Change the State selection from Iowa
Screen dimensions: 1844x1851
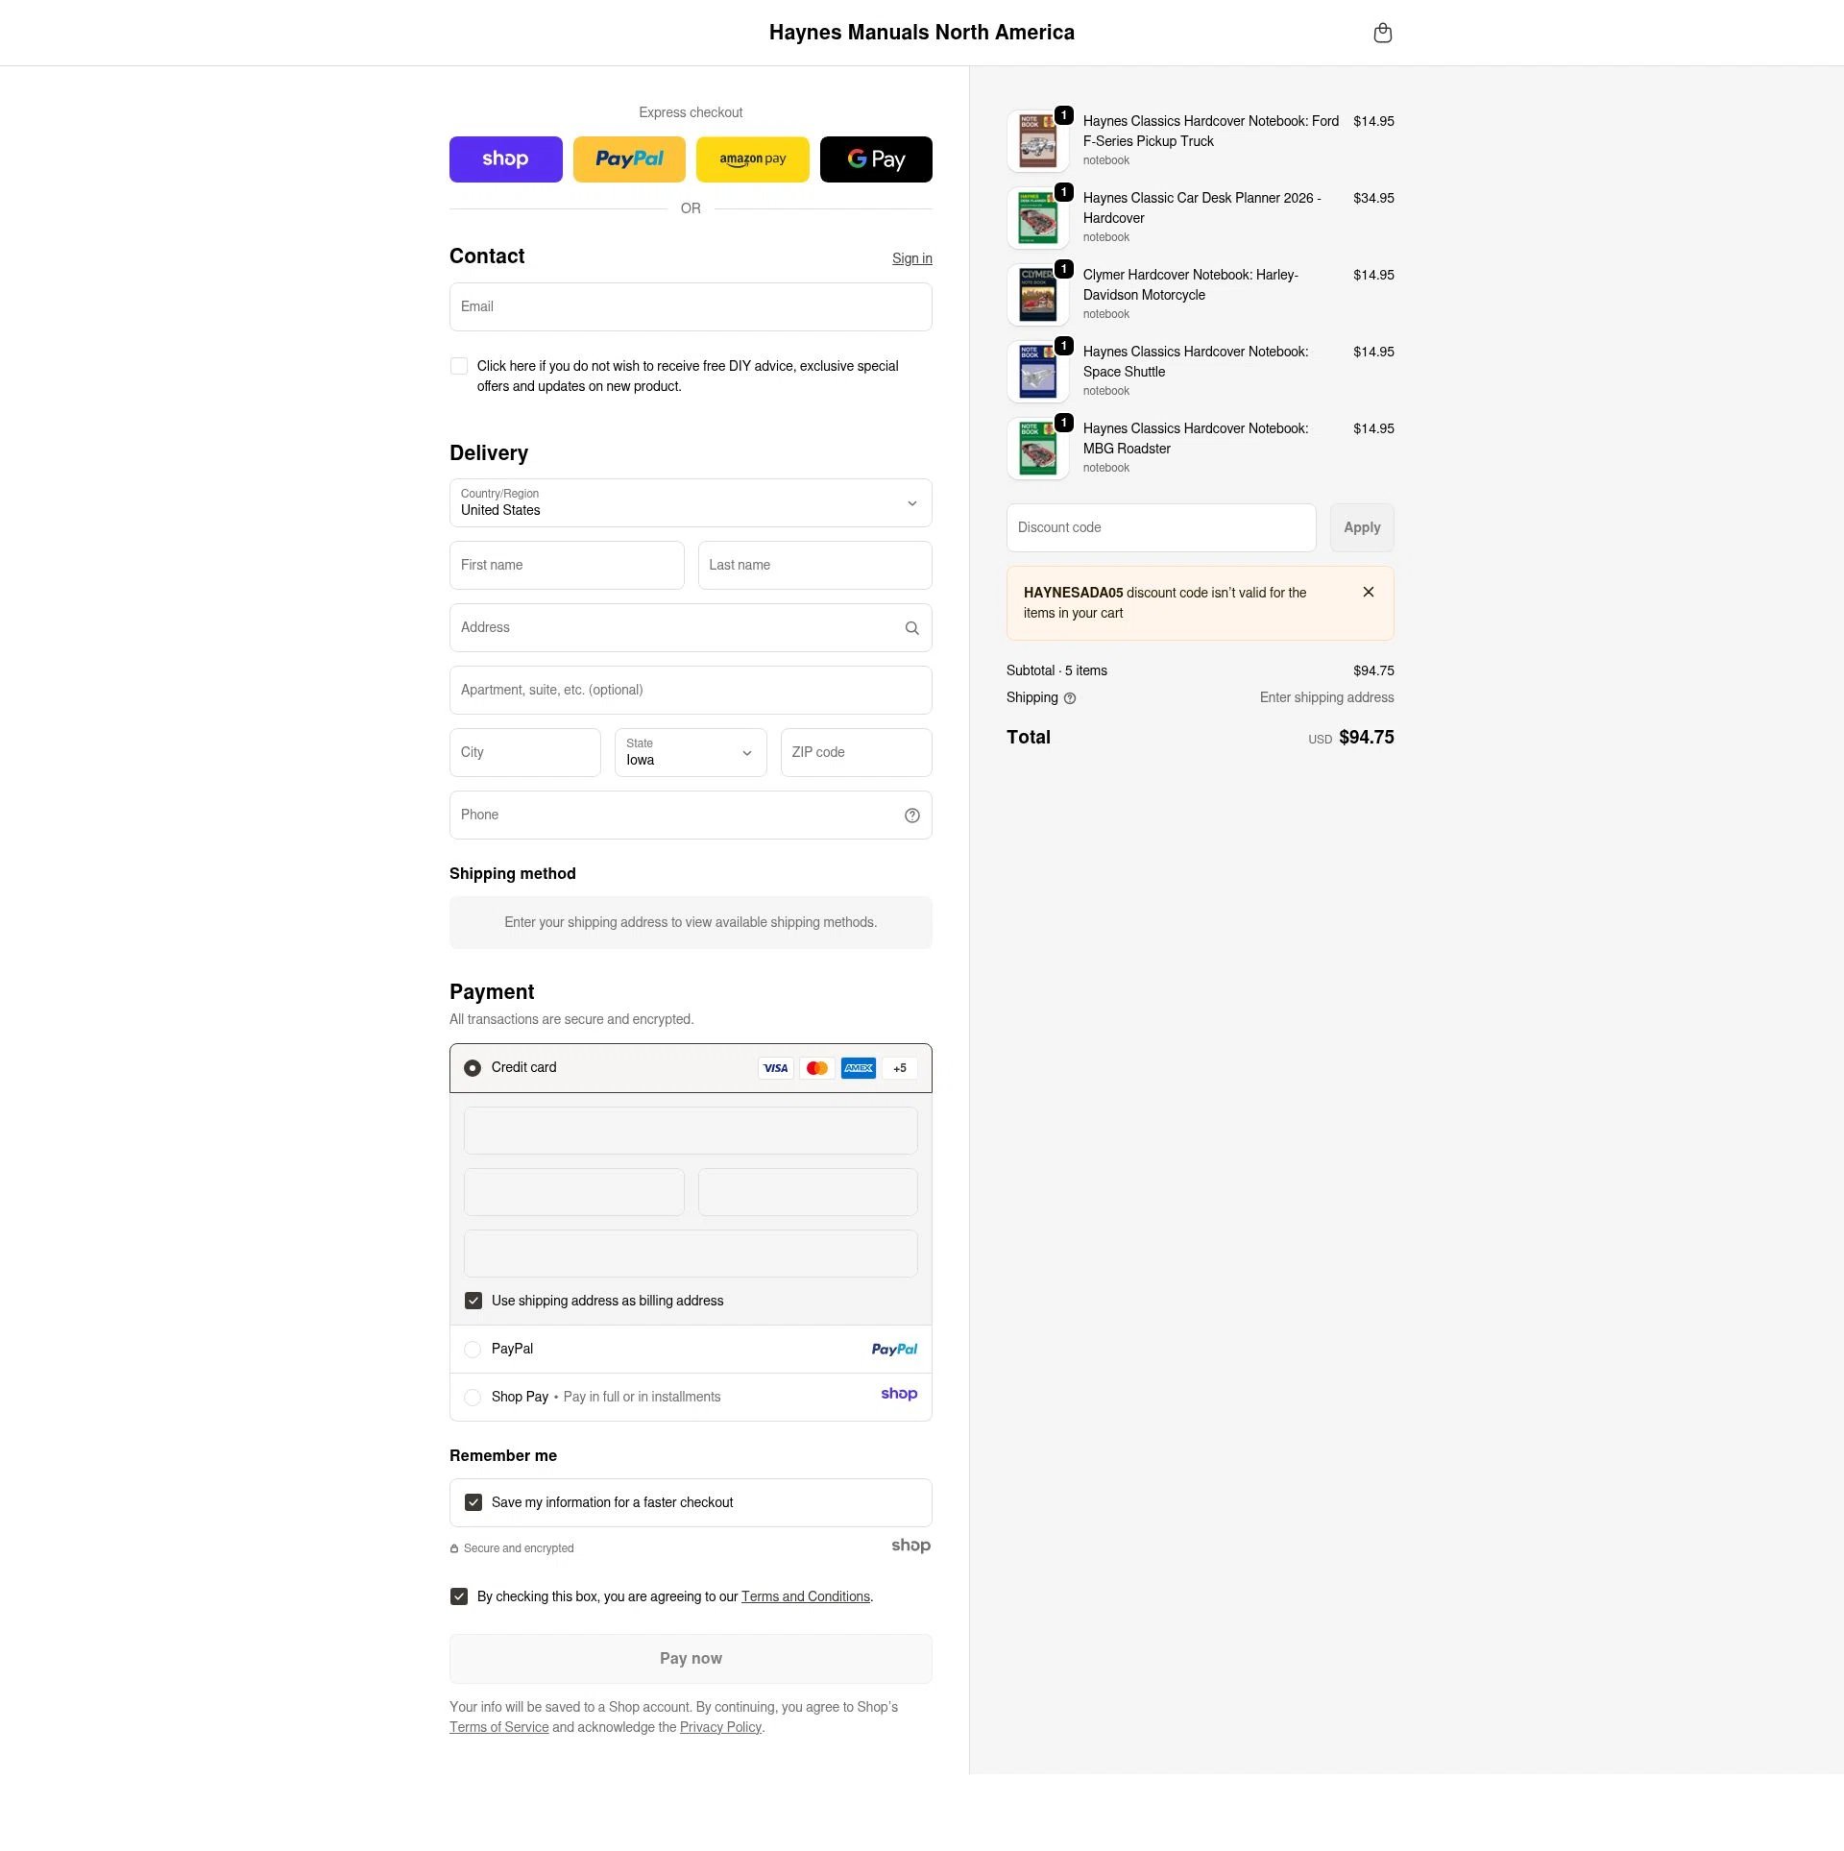[x=690, y=752]
